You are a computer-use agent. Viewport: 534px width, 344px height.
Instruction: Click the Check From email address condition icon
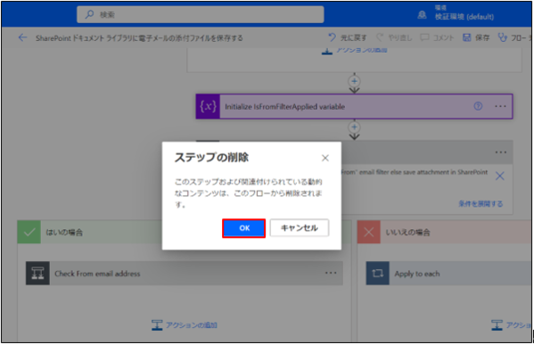(x=37, y=274)
